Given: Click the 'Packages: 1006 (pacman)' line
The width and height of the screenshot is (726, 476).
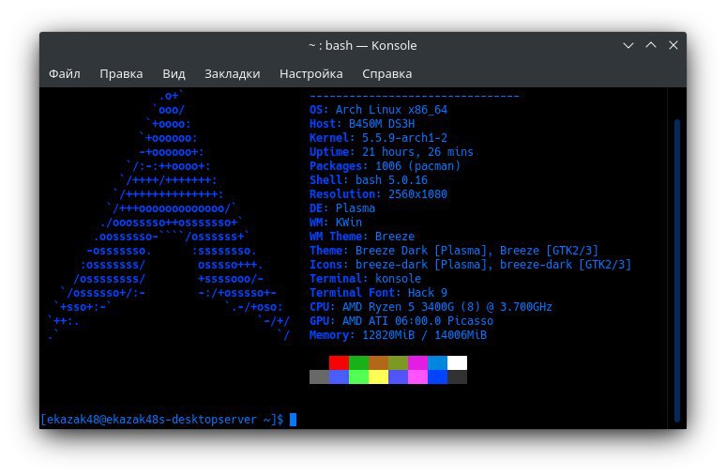Looking at the screenshot, I should coord(385,166).
